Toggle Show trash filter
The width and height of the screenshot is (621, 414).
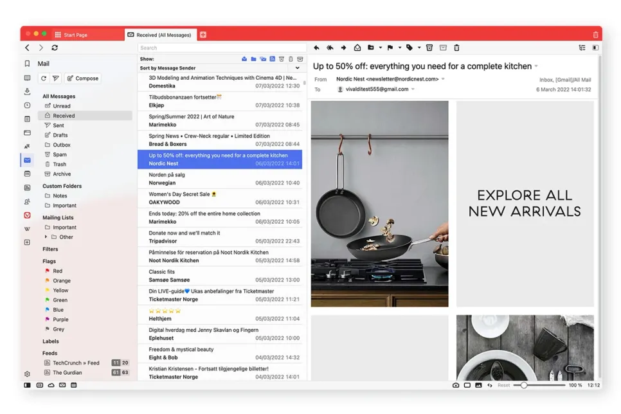[x=291, y=59]
